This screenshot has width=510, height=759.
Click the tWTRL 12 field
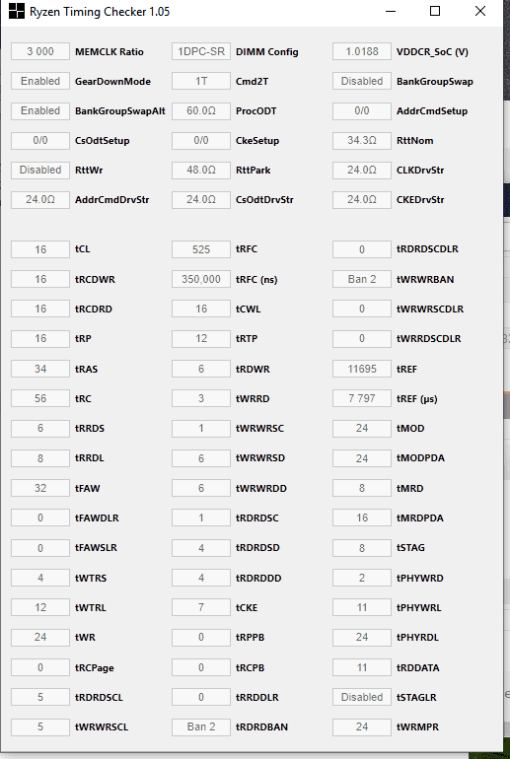pos(40,607)
